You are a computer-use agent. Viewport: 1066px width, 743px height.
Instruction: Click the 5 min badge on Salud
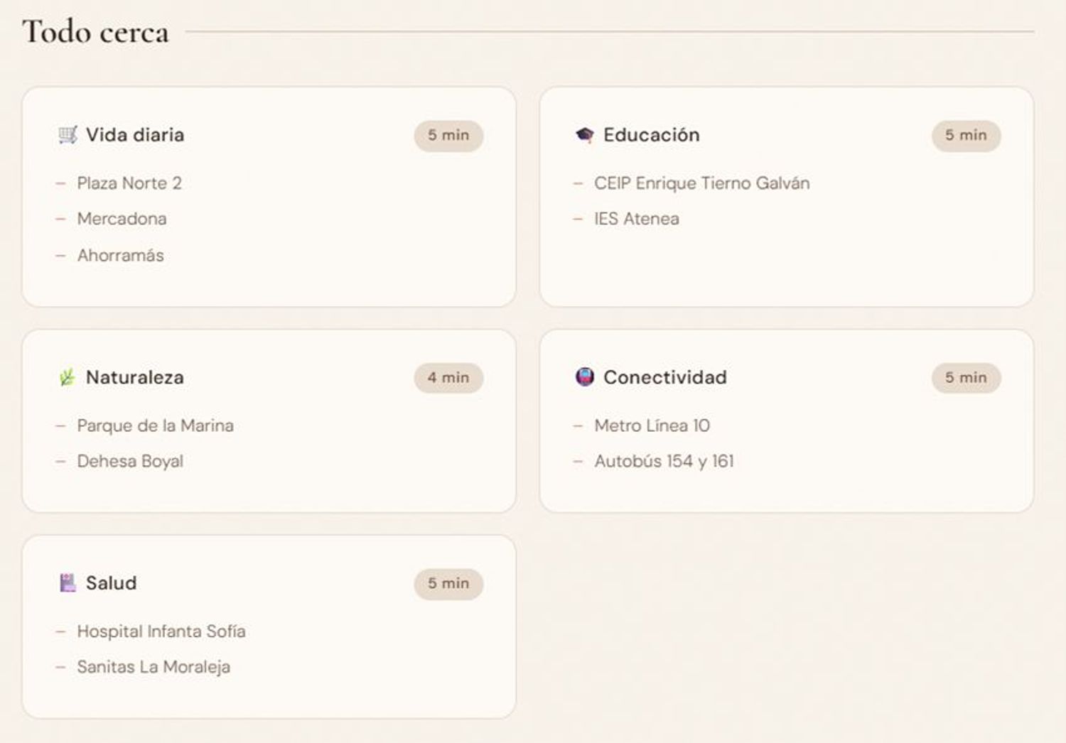(x=448, y=584)
